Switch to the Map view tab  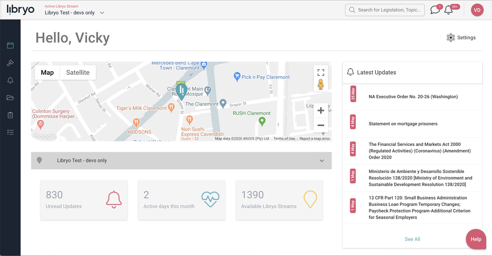pos(47,73)
